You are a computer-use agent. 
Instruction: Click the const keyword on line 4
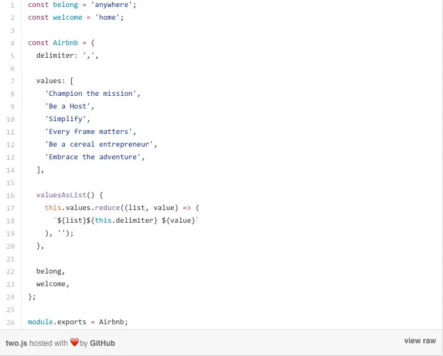point(38,43)
